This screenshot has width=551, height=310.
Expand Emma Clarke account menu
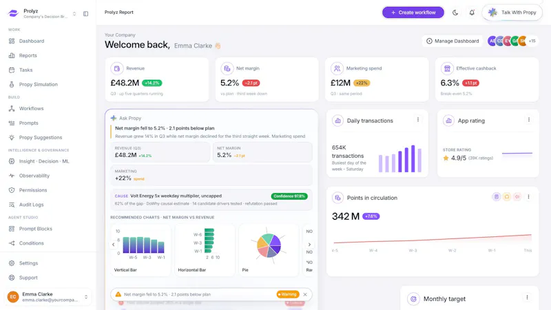(x=86, y=297)
